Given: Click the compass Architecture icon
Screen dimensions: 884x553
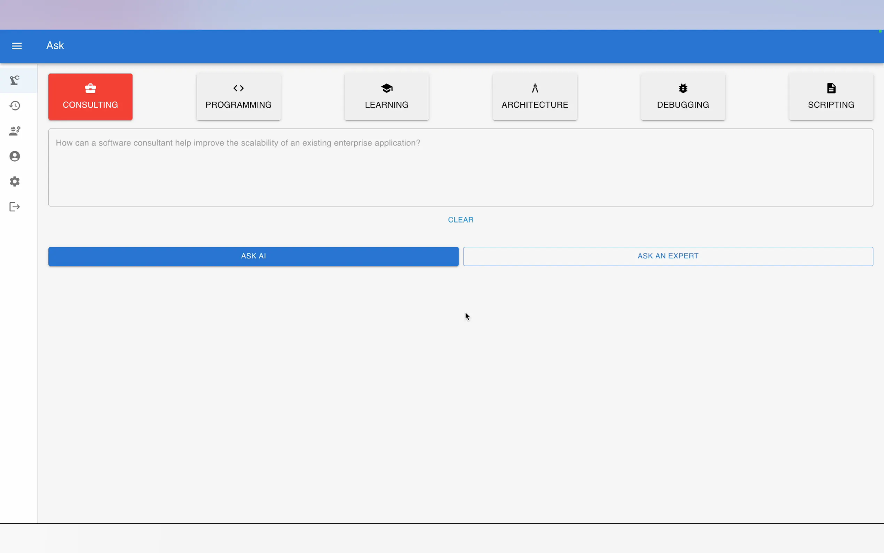Looking at the screenshot, I should coord(535,88).
